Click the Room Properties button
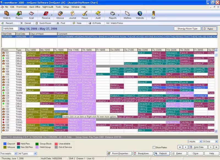The image size is (220, 160). pos(119,153)
